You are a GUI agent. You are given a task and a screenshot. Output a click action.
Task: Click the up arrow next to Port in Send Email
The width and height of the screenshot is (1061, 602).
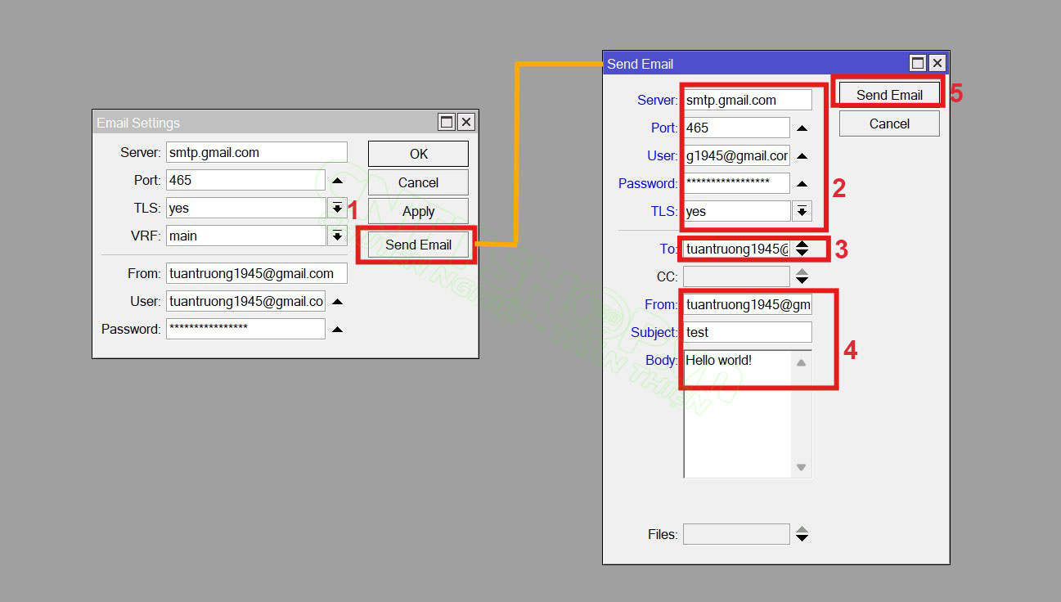[x=802, y=128]
